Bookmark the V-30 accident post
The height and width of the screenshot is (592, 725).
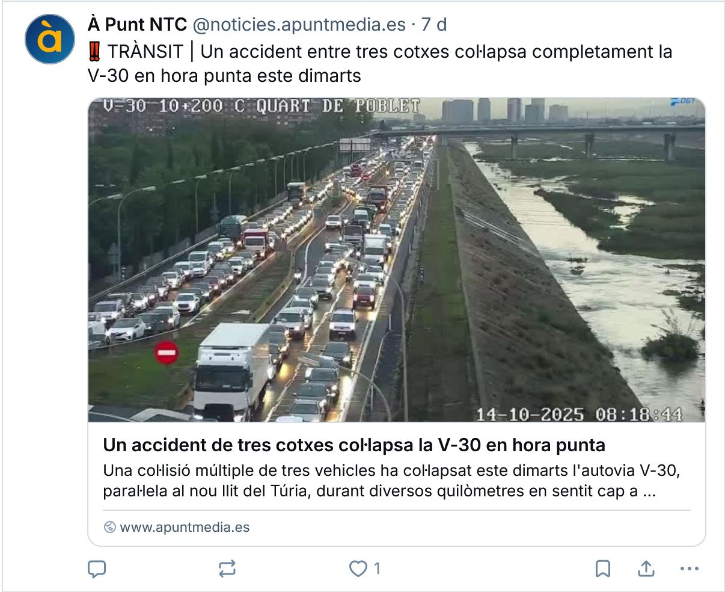tap(603, 569)
